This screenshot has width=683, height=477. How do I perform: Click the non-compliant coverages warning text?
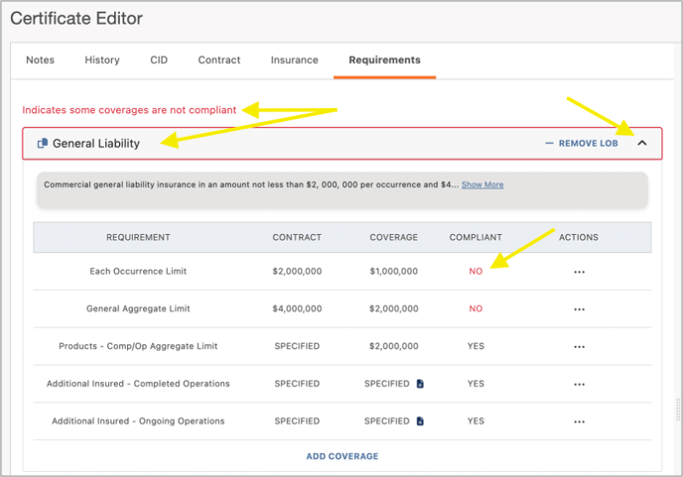129,110
